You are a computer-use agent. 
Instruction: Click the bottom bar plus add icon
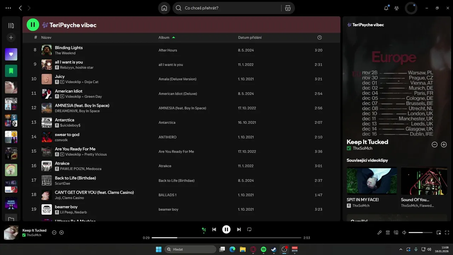coord(62,233)
